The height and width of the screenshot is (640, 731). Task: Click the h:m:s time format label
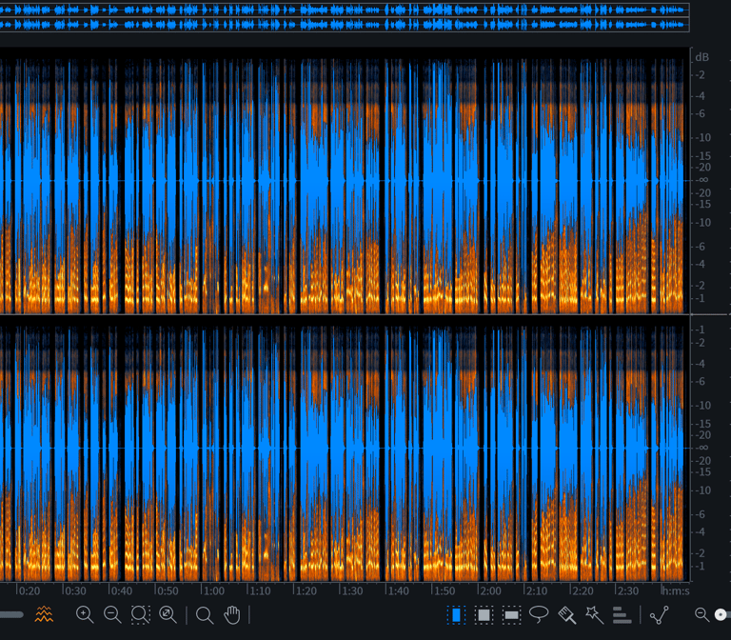tap(676, 591)
